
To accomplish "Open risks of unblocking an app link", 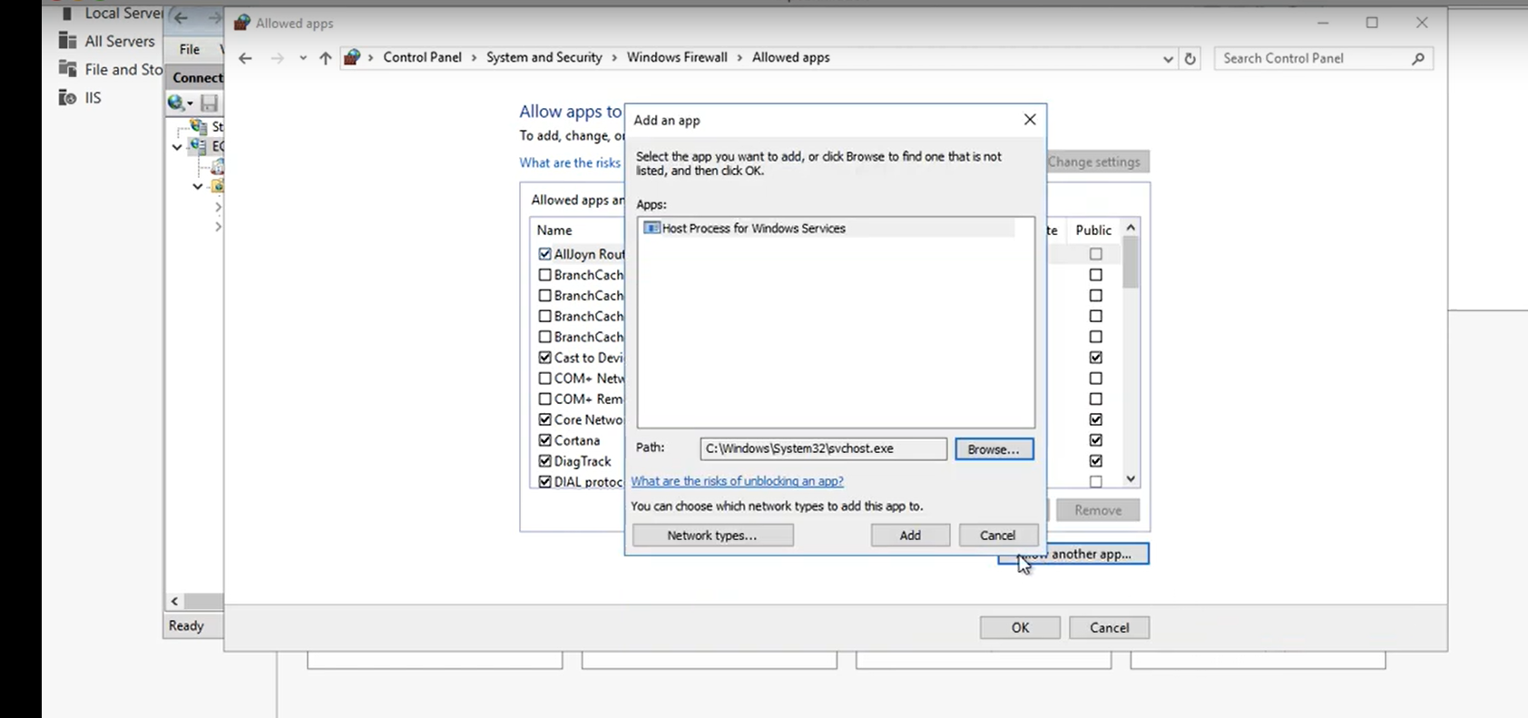I will coord(737,481).
